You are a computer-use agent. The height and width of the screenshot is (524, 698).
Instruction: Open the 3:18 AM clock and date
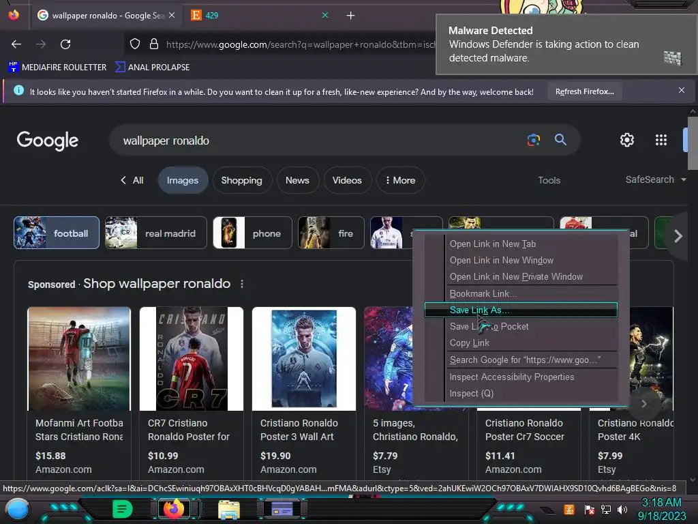(x=661, y=509)
